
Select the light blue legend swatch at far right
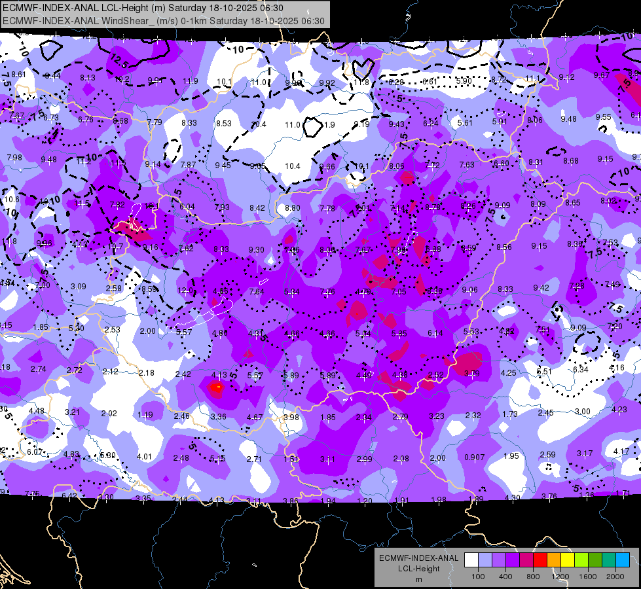pos(623,560)
